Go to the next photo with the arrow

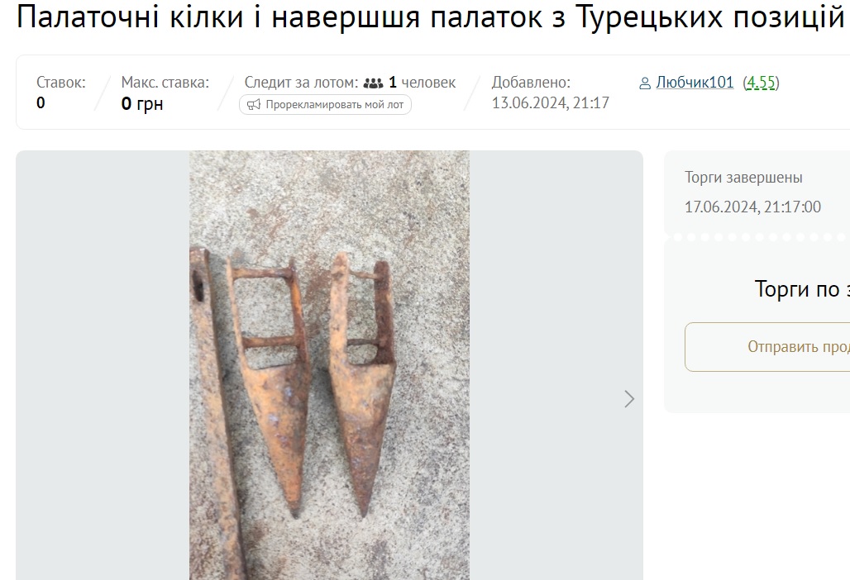coord(629,399)
